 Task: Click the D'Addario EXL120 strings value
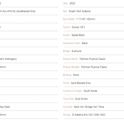[x=89, y=115]
